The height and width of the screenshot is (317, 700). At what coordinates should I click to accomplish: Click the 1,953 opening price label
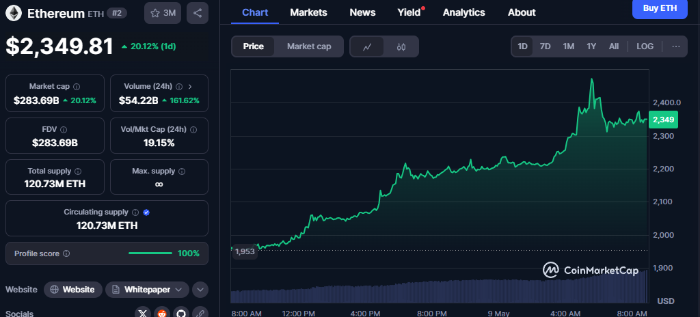pos(245,252)
